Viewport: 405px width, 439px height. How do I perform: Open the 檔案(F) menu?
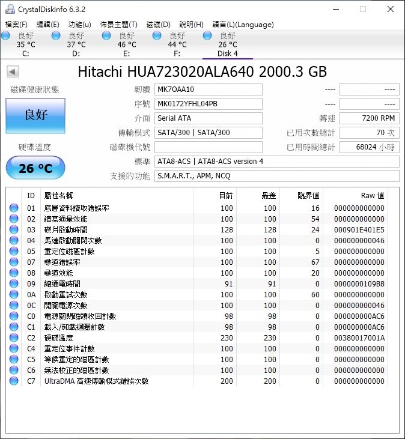click(x=16, y=25)
